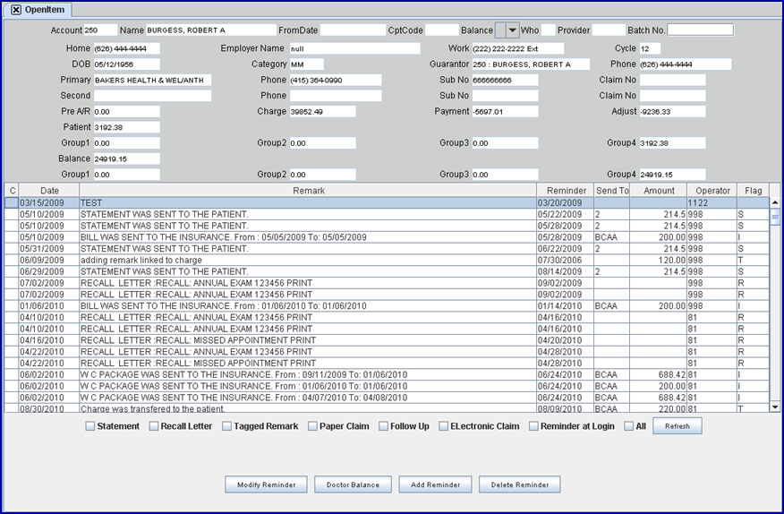The width and height of the screenshot is (784, 514).
Task: Click the Adjust field -9236.33
Action: (x=672, y=112)
